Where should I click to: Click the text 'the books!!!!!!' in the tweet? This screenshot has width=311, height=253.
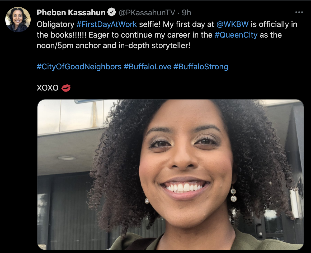pos(62,35)
